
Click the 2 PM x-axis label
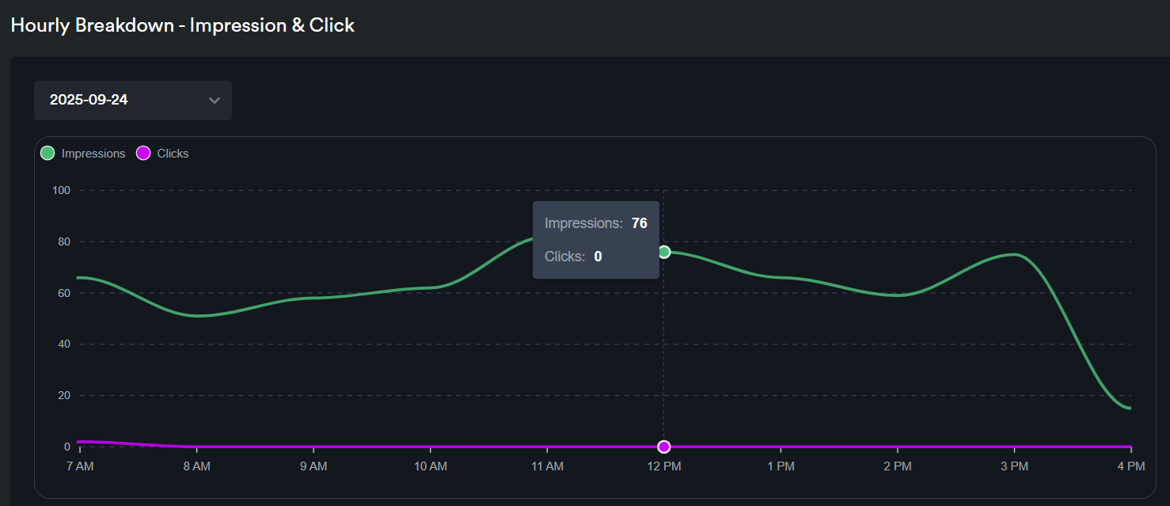(897, 467)
